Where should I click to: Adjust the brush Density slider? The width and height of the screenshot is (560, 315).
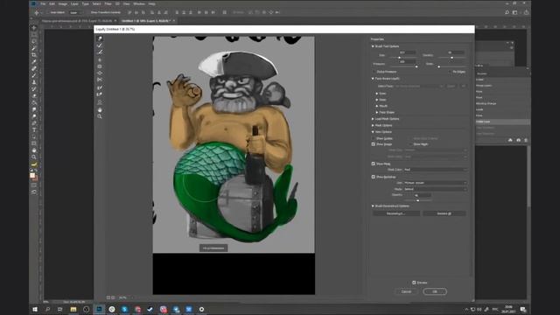pos(452,58)
